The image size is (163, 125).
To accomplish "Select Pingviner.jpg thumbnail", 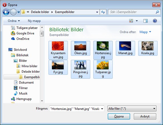I will tap(81, 69).
